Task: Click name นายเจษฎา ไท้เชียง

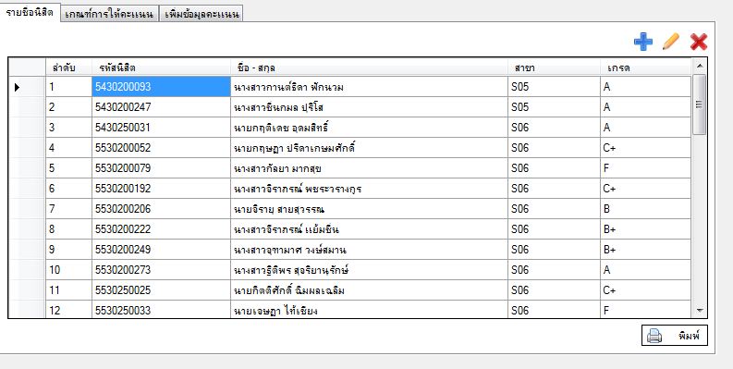Action: click(370, 310)
